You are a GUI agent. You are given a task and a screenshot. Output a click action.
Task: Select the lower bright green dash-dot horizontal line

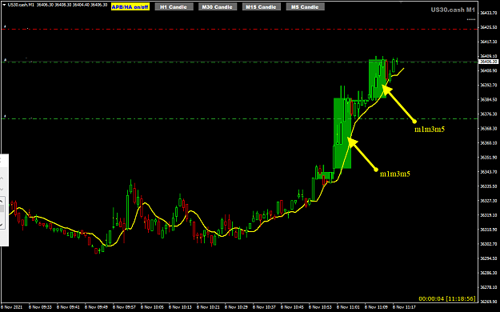coord(239,118)
